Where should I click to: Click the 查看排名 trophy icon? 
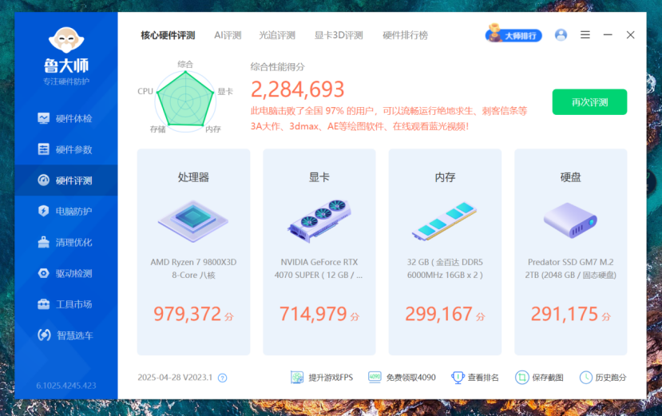tap(458, 377)
